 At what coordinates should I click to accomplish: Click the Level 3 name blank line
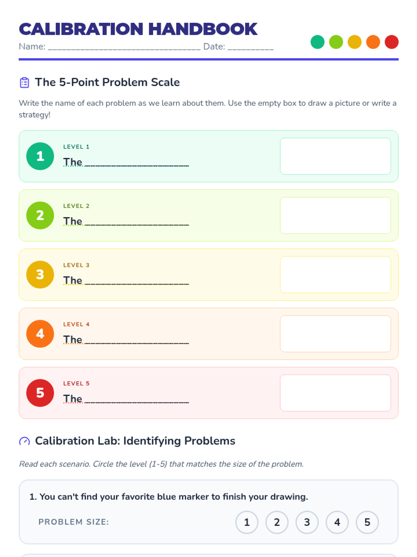click(137, 281)
